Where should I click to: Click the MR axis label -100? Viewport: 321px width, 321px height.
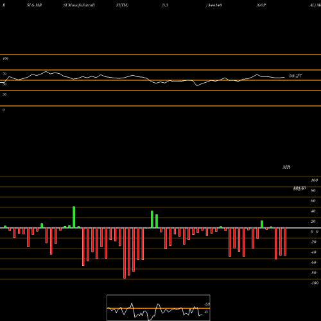coord(314,283)
